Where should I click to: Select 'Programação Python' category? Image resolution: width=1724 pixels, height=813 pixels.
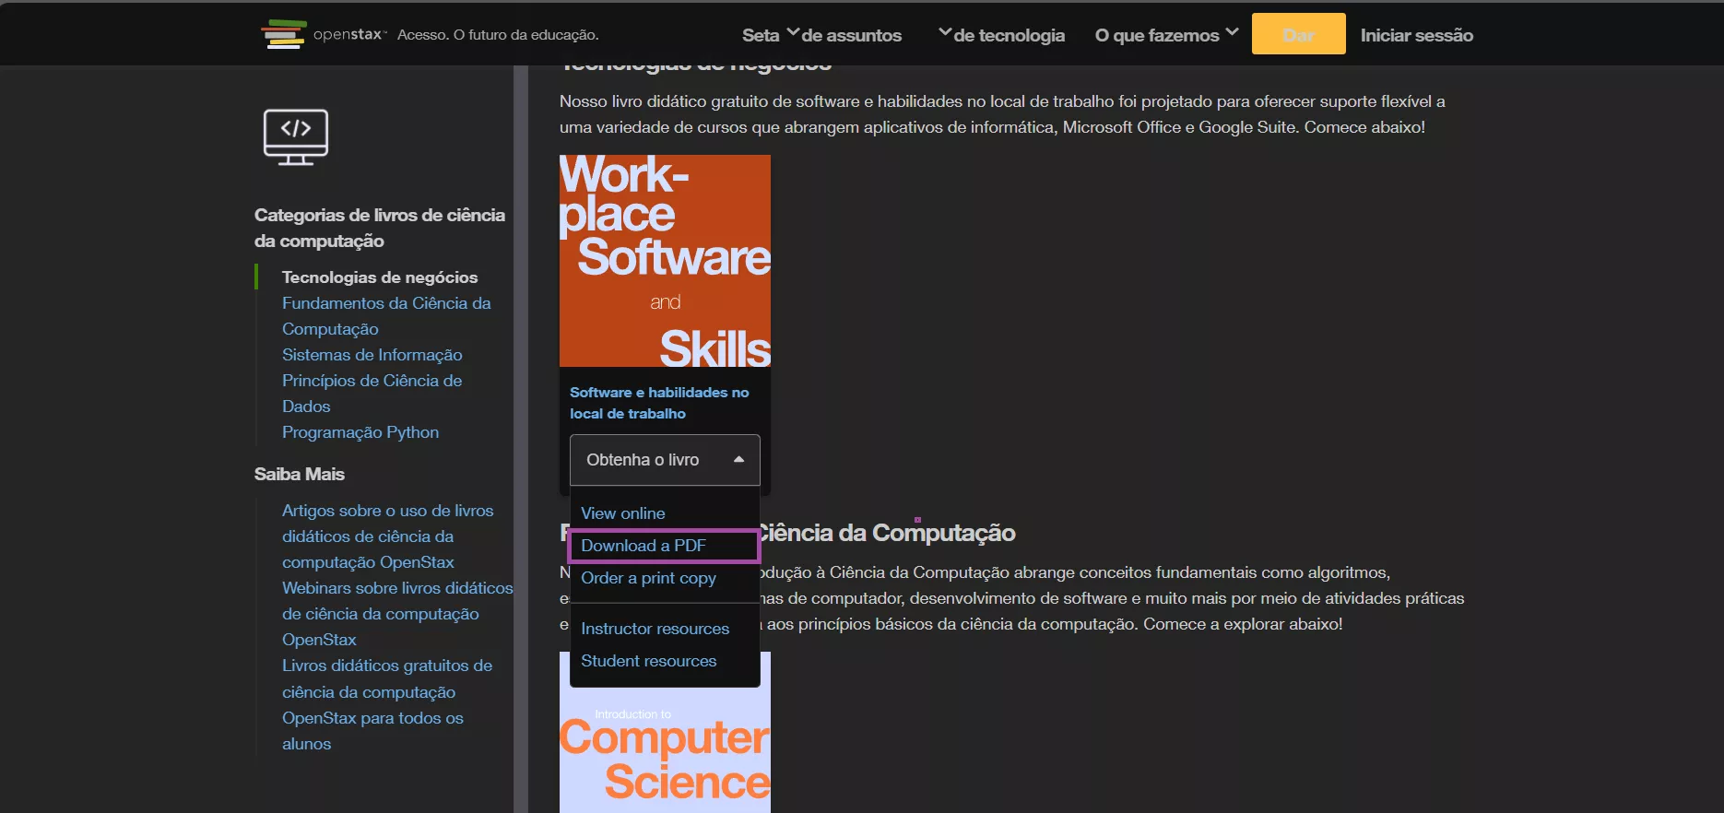click(x=360, y=432)
